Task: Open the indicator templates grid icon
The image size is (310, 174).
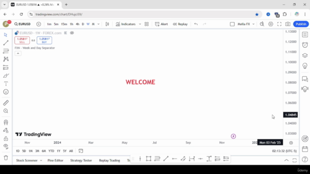Action: [x=146, y=24]
